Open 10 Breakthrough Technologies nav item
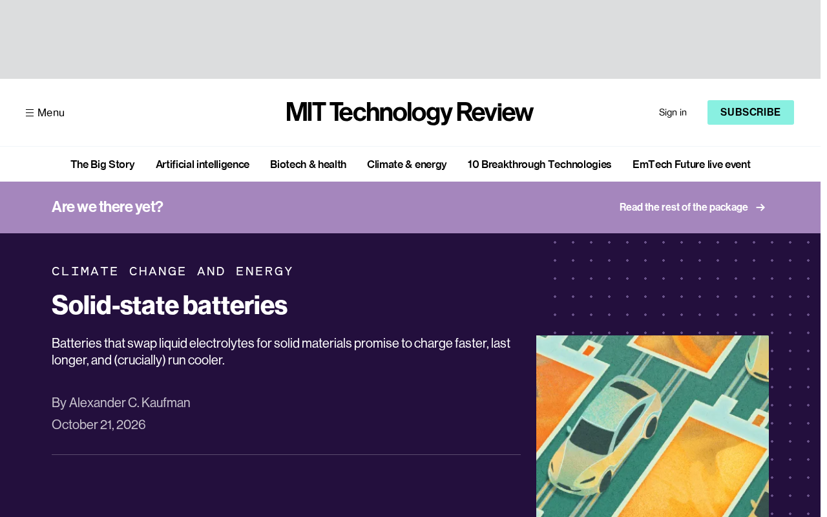The height and width of the screenshot is (517, 827). pos(539,164)
